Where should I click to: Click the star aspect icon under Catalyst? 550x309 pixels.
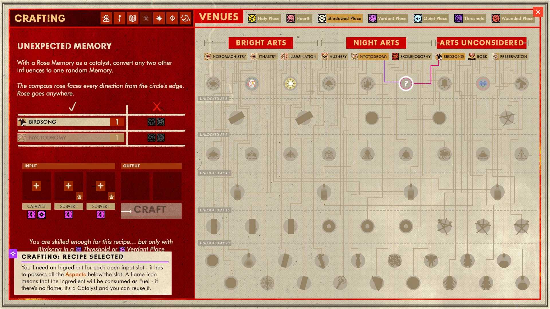[42, 215]
